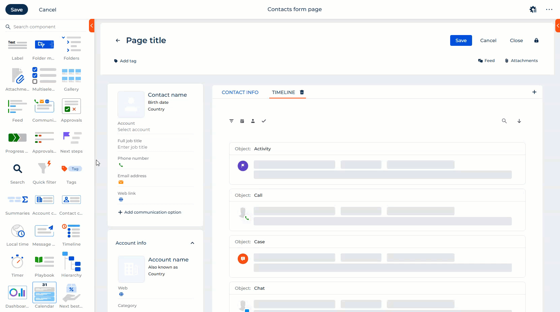Choose the Hierarchy component icon

click(x=71, y=262)
